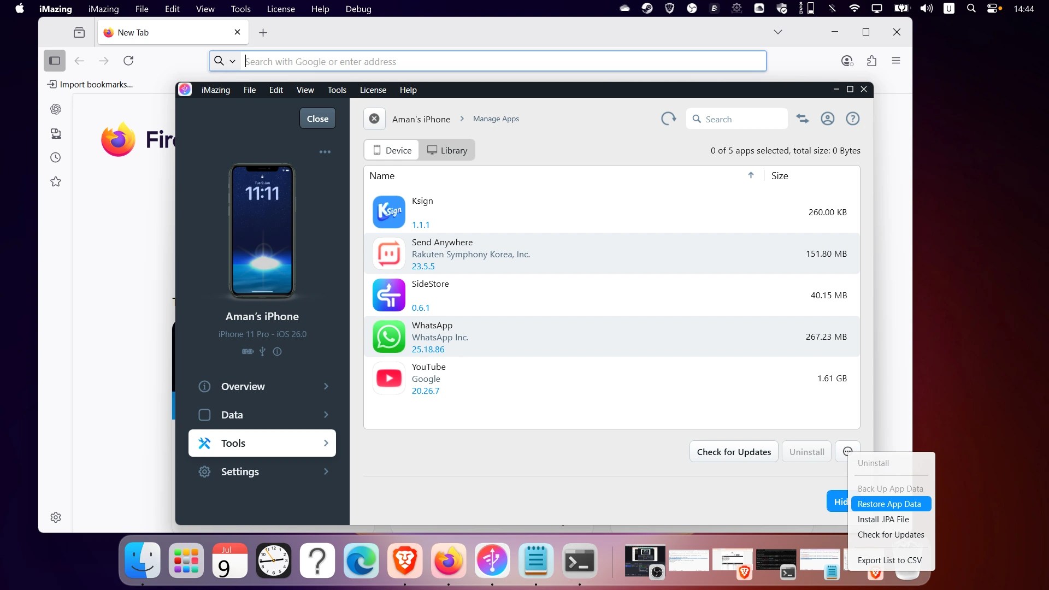Switch to the Library view
The width and height of the screenshot is (1049, 590).
[447, 150]
